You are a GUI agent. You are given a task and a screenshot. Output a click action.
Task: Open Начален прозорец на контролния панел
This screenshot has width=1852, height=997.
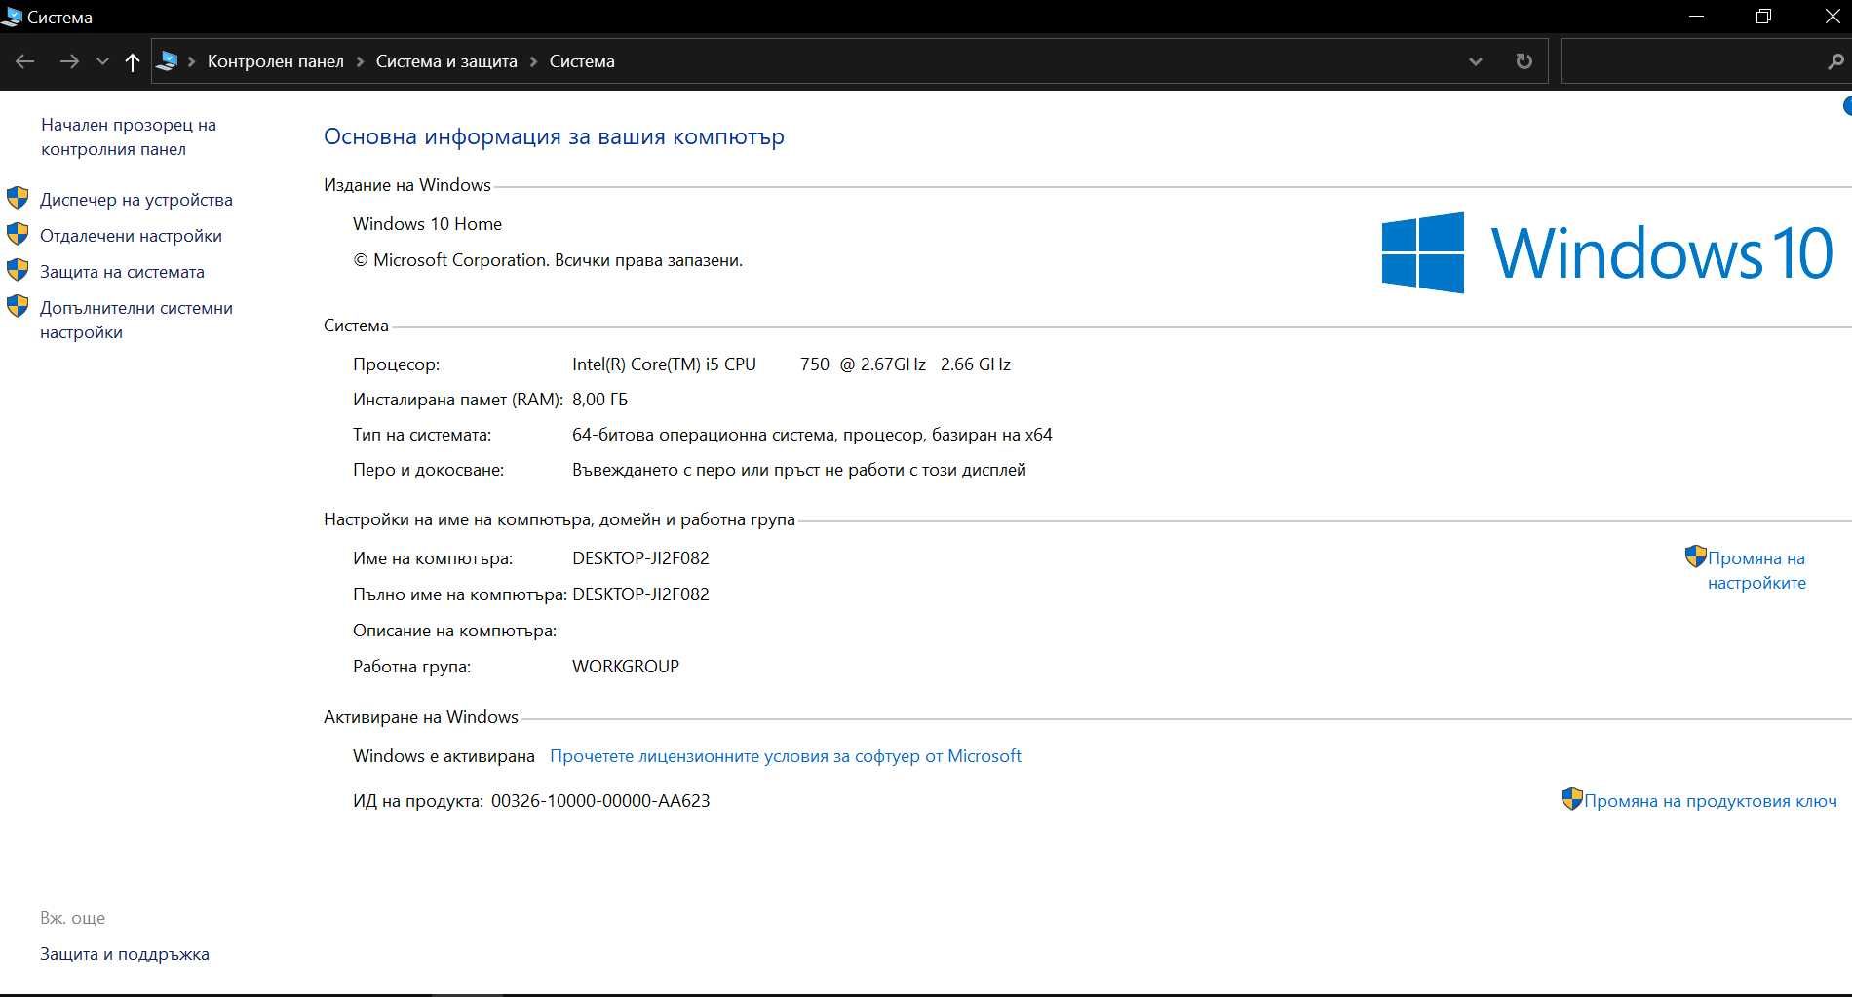128,136
